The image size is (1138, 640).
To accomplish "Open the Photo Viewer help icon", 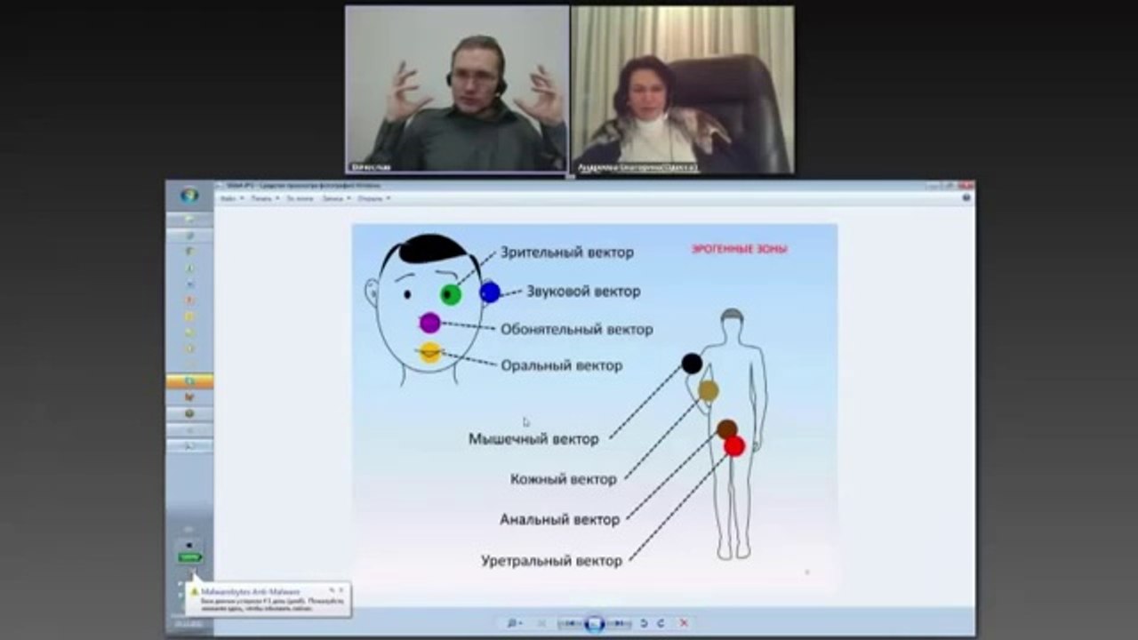I will click(966, 198).
